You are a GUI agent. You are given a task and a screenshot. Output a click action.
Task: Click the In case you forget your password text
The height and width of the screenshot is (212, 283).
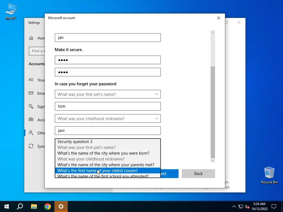[x=86, y=84]
